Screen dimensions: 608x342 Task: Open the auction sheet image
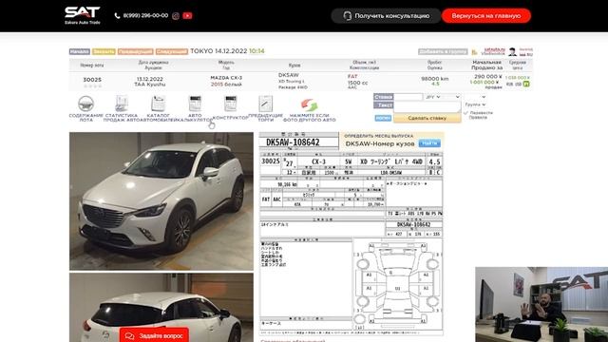pos(351,234)
